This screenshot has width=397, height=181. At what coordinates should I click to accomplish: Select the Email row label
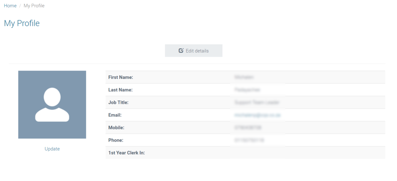click(x=115, y=115)
